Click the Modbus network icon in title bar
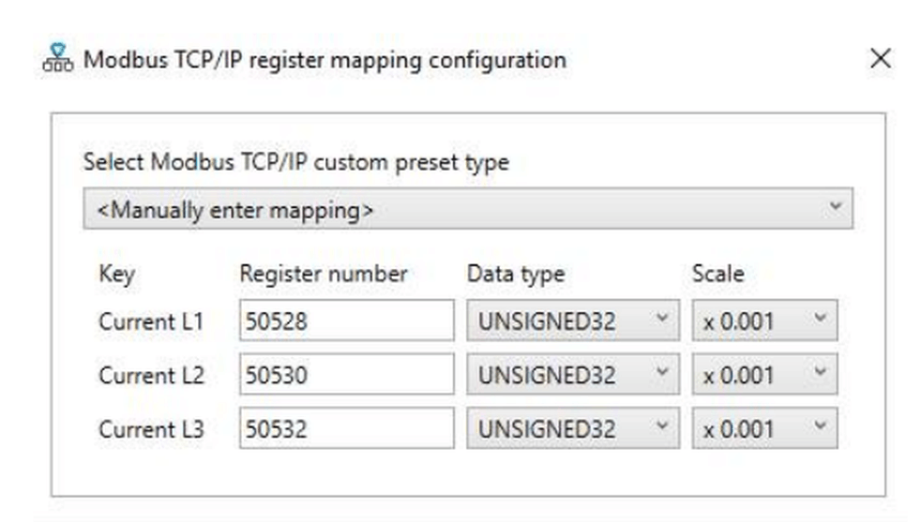 [57, 58]
